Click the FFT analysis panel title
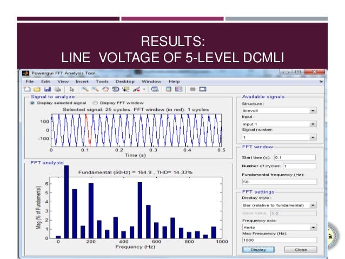Screen dimensions: 345x259 click(47, 163)
